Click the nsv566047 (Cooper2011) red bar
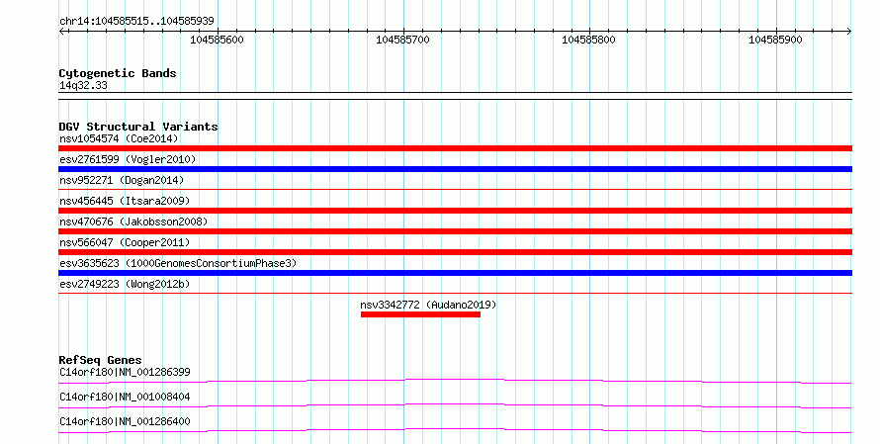This screenshot has width=880, height=444. coord(455,252)
